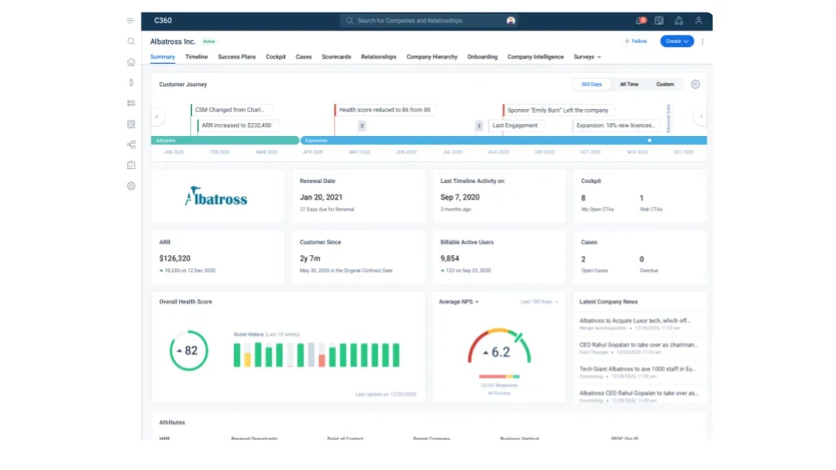This screenshot has height=470, width=836.
Task: Click the Follow button
Action: 635,41
